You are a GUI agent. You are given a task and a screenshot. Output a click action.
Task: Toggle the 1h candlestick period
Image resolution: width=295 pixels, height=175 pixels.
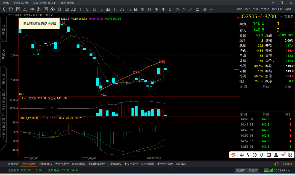click(x=115, y=9)
